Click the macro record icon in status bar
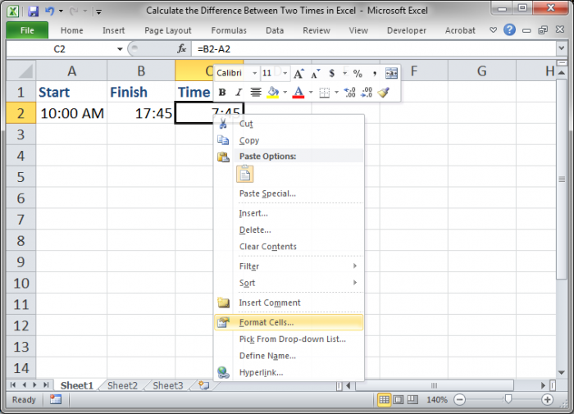Screen dimensions: 574x414 coord(56,399)
